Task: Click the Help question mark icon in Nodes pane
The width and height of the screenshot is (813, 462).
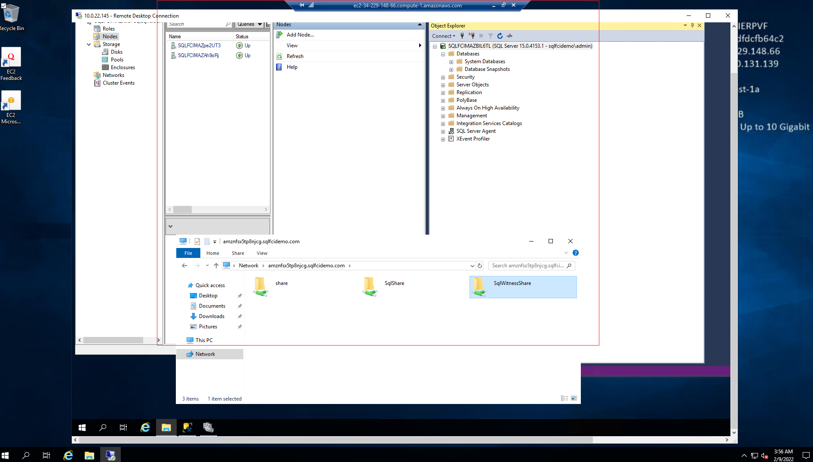Action: click(x=279, y=67)
